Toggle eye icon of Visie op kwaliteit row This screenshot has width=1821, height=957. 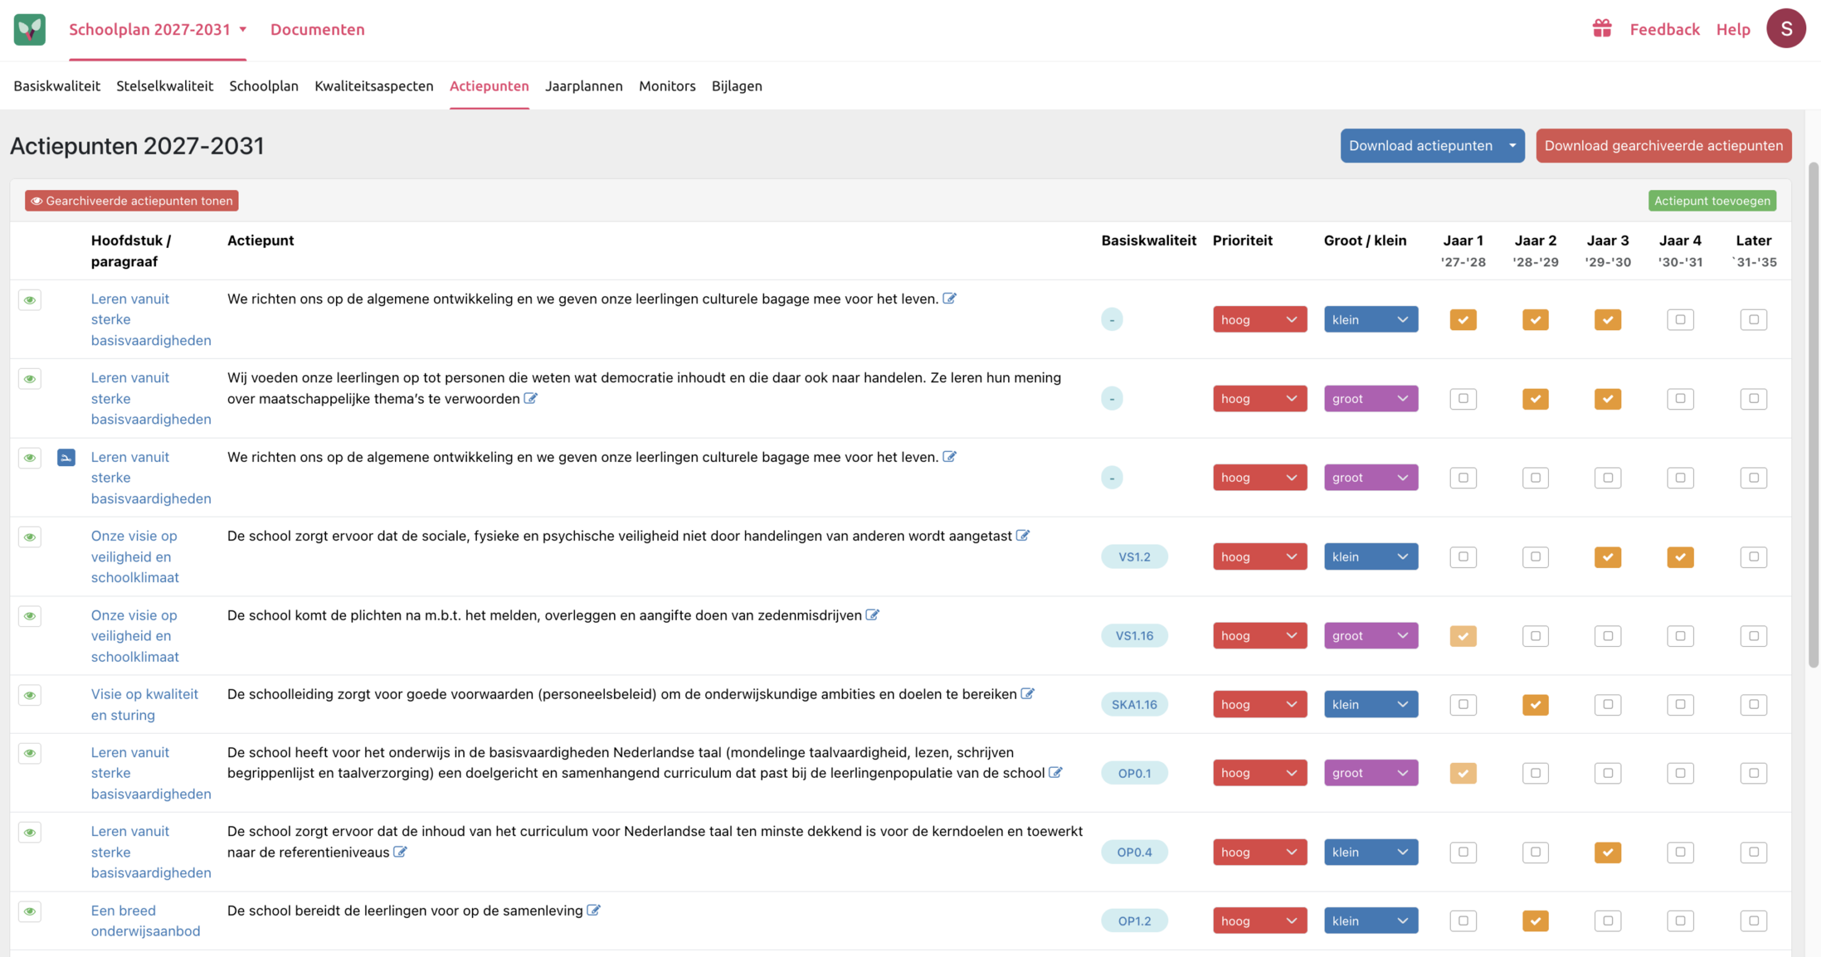click(30, 696)
